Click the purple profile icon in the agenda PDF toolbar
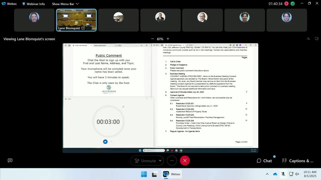321x180 pixels. coord(240,45)
